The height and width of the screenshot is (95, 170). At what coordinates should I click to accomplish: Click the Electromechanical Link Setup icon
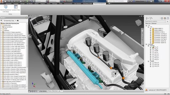(x=6, y=7)
